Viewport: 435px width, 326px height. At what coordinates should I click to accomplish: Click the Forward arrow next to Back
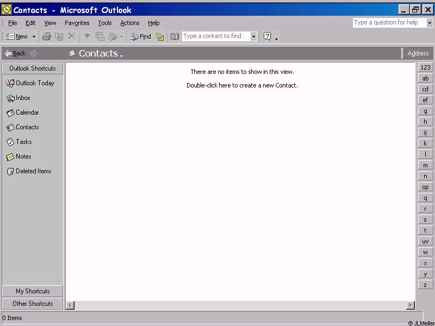34,53
